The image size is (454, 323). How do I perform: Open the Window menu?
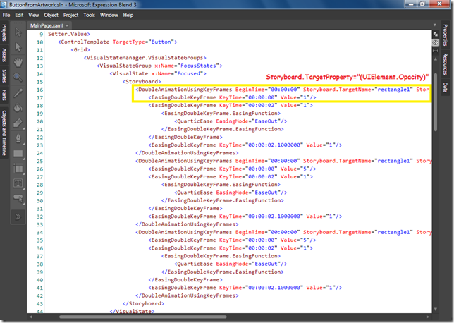coord(109,15)
